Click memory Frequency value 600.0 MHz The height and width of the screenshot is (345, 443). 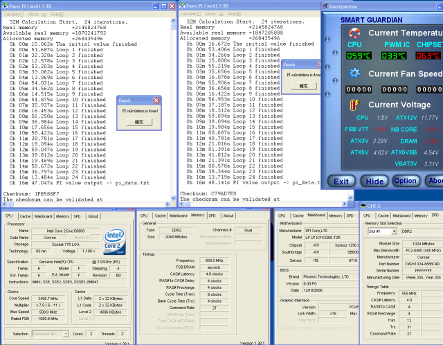214,260
